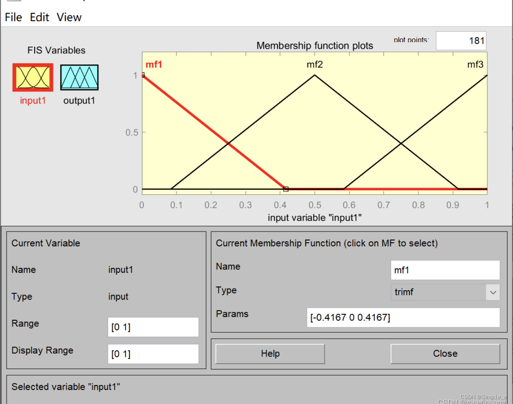Image resolution: width=513 pixels, height=404 pixels.
Task: Click the x-axis label input variable "input1"
Action: point(315,217)
